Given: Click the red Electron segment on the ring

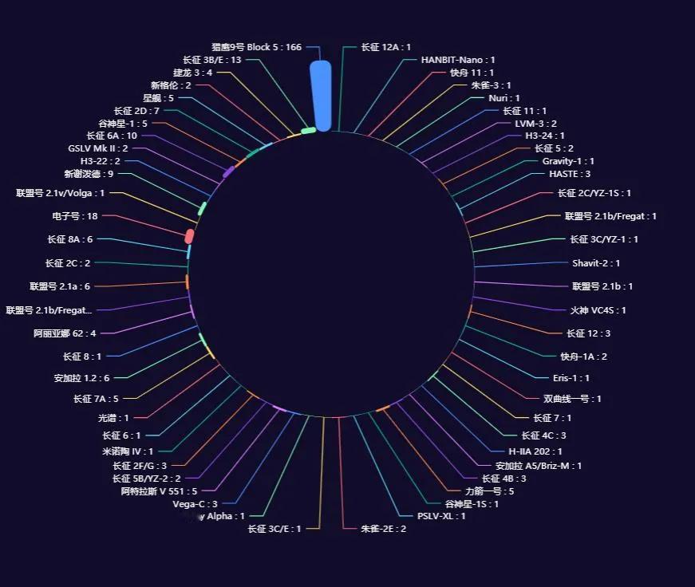Looking at the screenshot, I should pyautogui.click(x=189, y=236).
